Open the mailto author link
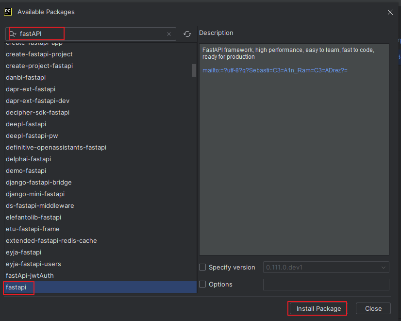401x321 pixels. point(275,70)
